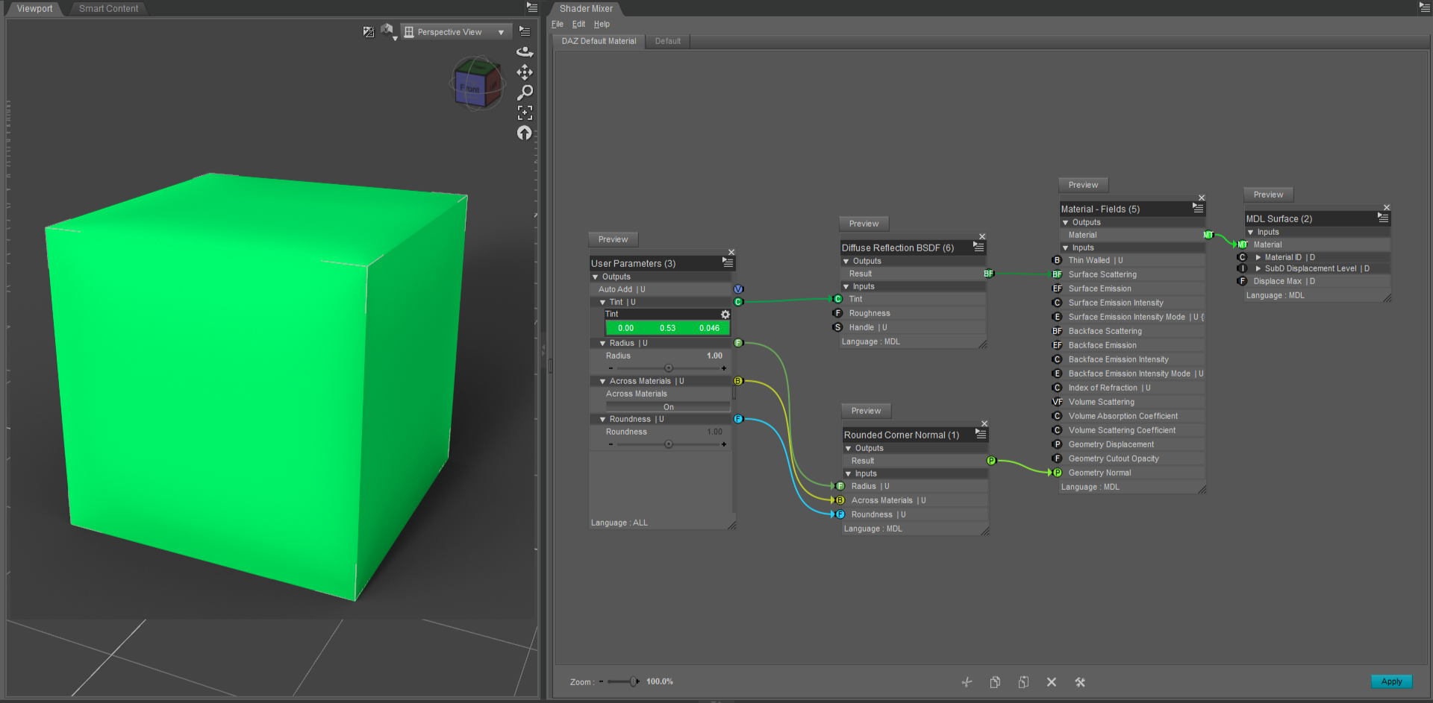Toggle the Across Materials On button
This screenshot has width=1433, height=703.
click(668, 407)
